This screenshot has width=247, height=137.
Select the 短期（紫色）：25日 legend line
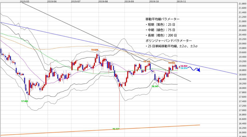160,25
